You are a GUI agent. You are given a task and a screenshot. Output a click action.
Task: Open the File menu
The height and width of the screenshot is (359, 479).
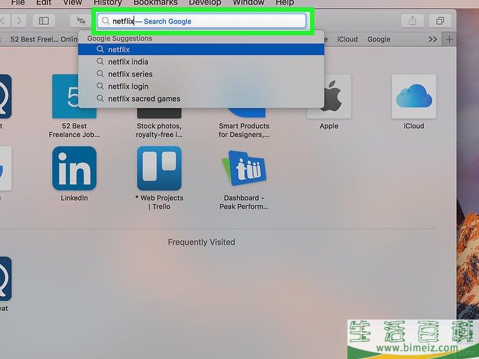(x=18, y=3)
